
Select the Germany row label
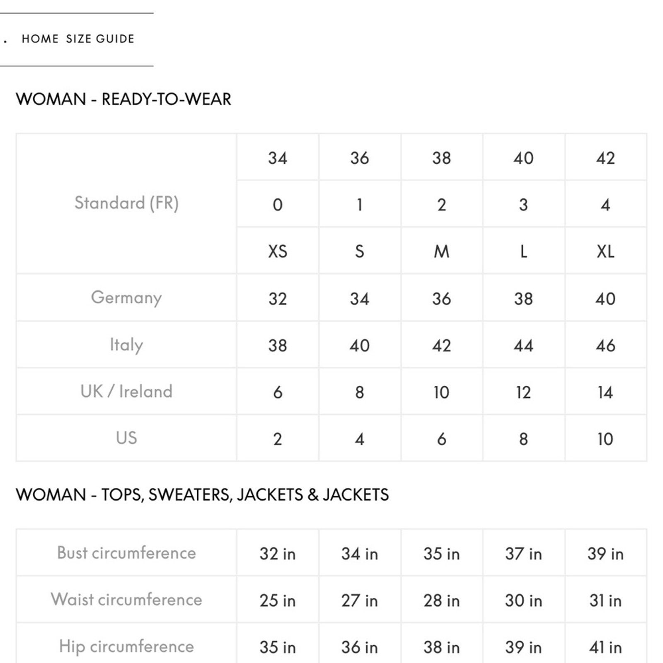126,298
